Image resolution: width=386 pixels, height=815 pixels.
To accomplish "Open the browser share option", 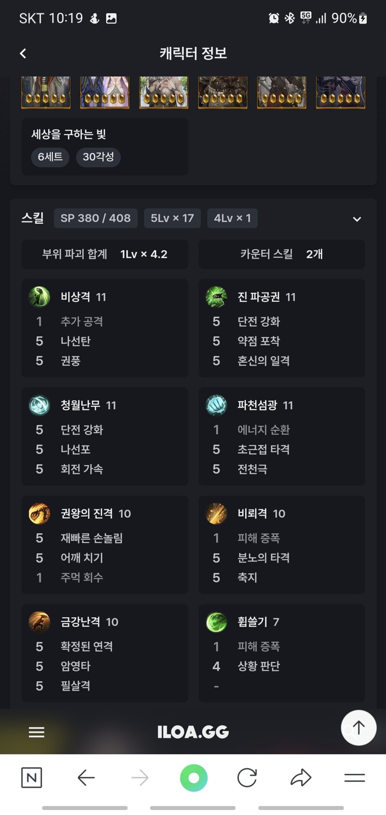I will (301, 777).
